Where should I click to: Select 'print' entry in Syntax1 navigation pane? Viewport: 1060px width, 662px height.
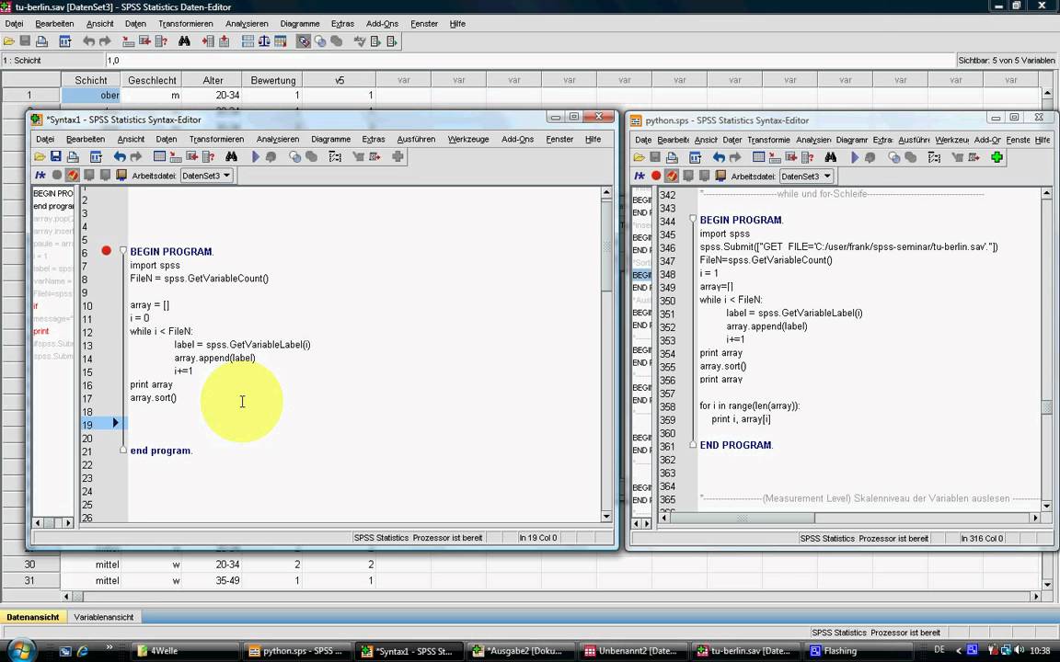point(41,331)
